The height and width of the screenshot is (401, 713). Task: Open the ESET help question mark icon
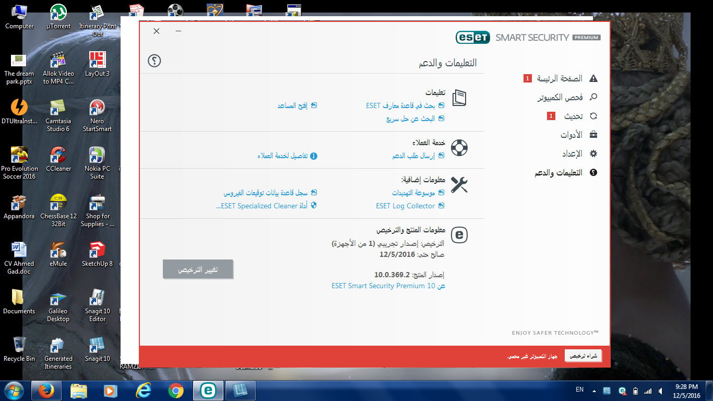click(155, 61)
